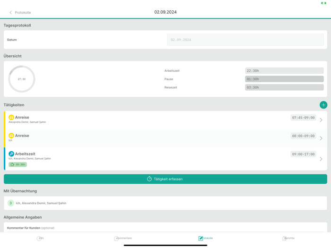The height and width of the screenshot is (248, 331).
Task: Select the Reisezeit value 03:30h
Action: coord(284,87)
